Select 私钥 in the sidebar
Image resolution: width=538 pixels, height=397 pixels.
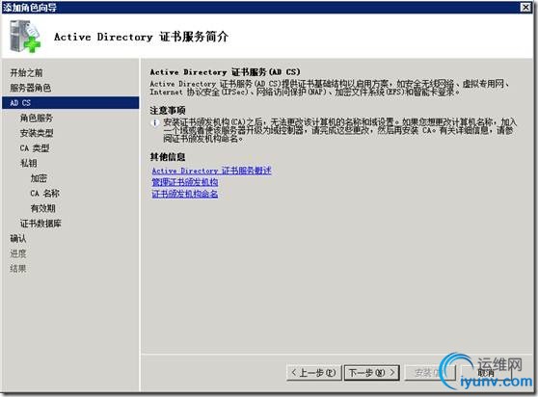tap(29, 163)
